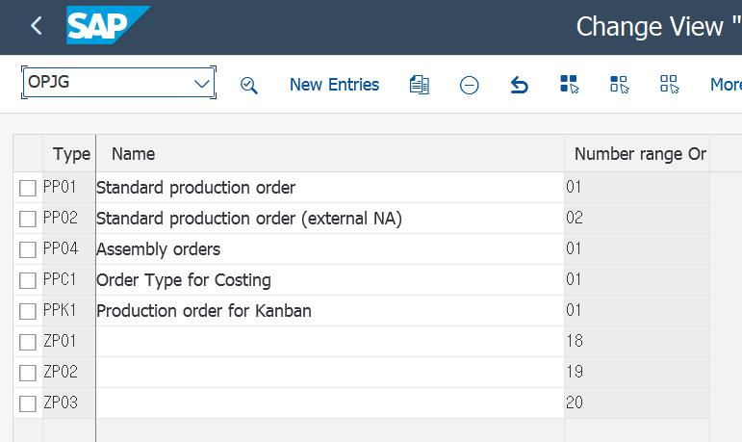The width and height of the screenshot is (742, 442).
Task: Click the Copy As icon
Action: (x=419, y=85)
